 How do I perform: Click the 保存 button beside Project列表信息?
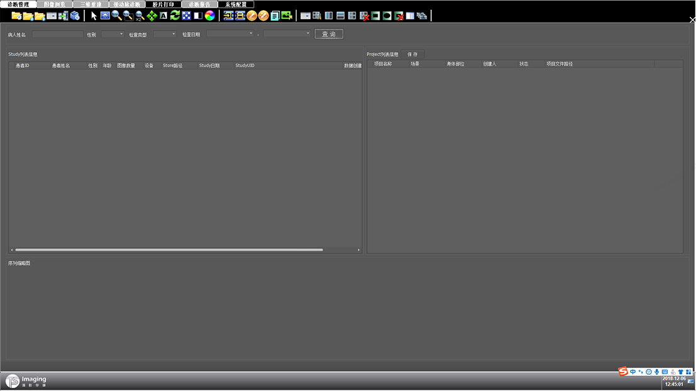point(412,55)
